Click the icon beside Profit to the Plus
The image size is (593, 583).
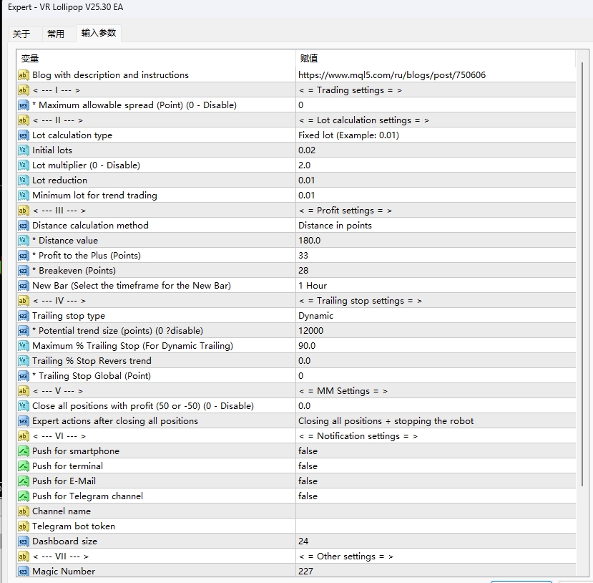pos(23,256)
